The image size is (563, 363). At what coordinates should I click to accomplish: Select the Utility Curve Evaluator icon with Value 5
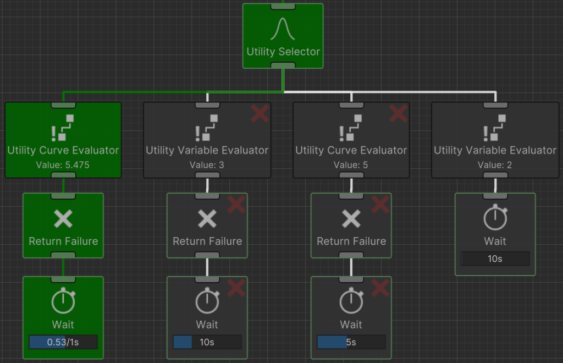[x=351, y=128]
